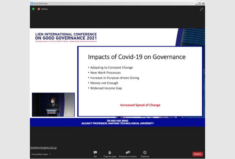The width and height of the screenshot is (235, 159).
Task: Click the green encryption shield icon
Action: point(33,9)
